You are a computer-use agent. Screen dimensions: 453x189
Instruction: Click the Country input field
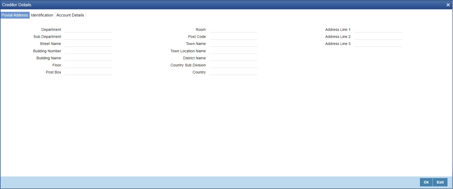tap(233, 72)
